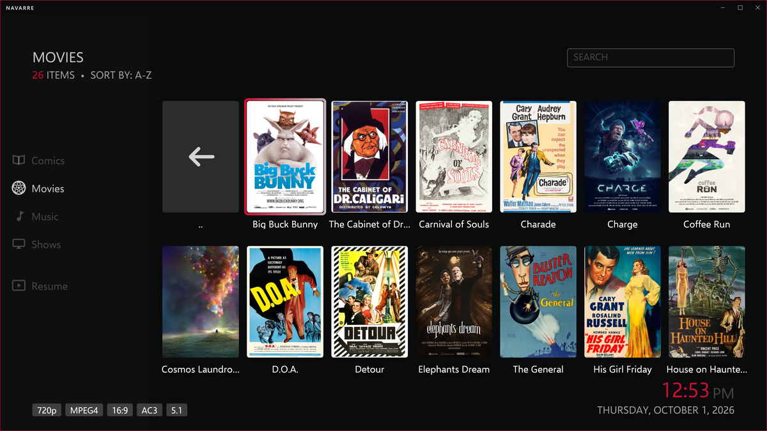Change the SORT BY: A-Z order
767x431 pixels.
pos(121,75)
